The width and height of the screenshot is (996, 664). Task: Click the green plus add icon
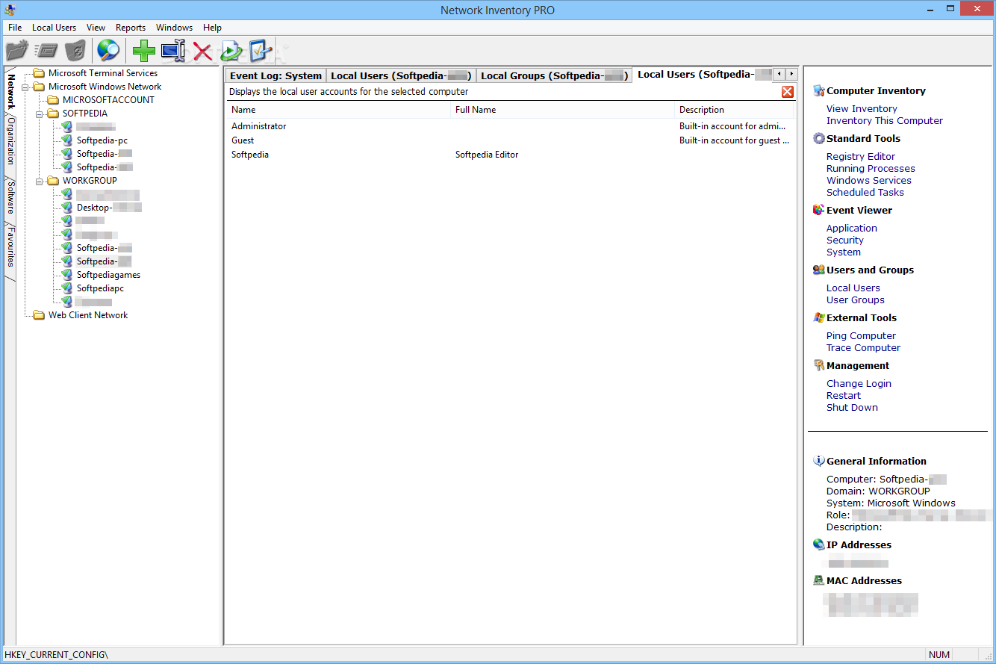(143, 51)
